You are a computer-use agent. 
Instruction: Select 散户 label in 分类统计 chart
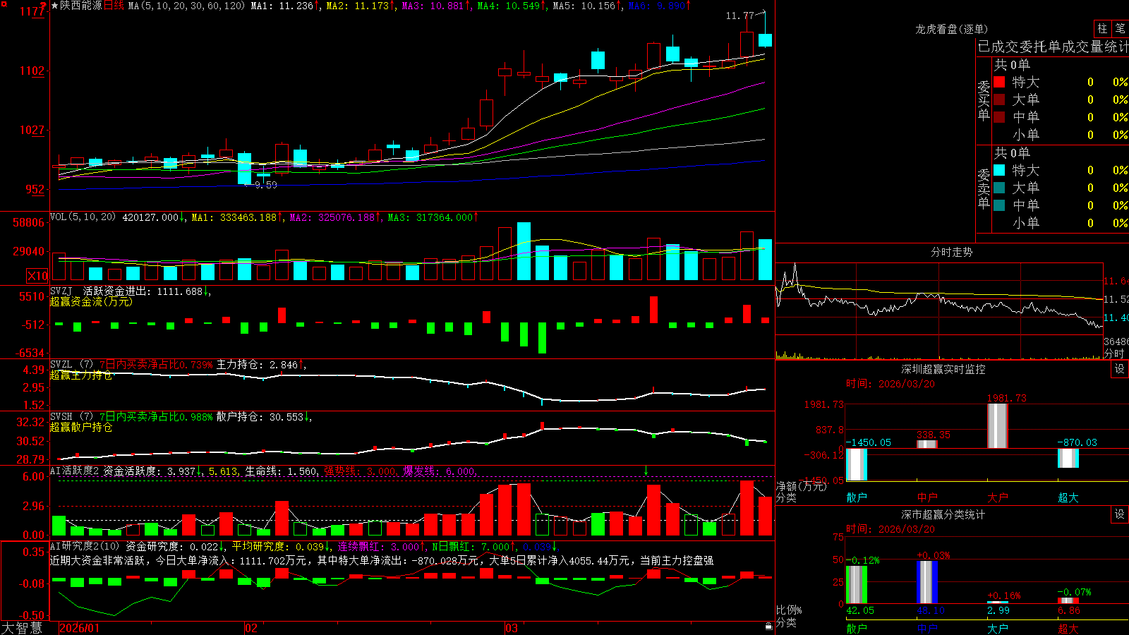(857, 629)
